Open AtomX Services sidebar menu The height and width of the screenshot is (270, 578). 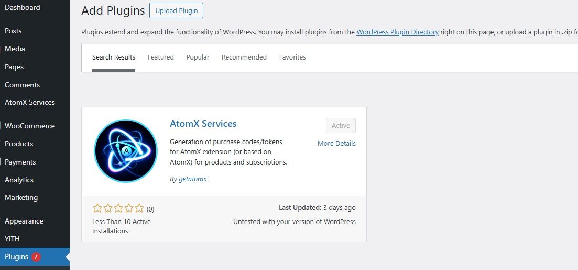[x=30, y=103]
